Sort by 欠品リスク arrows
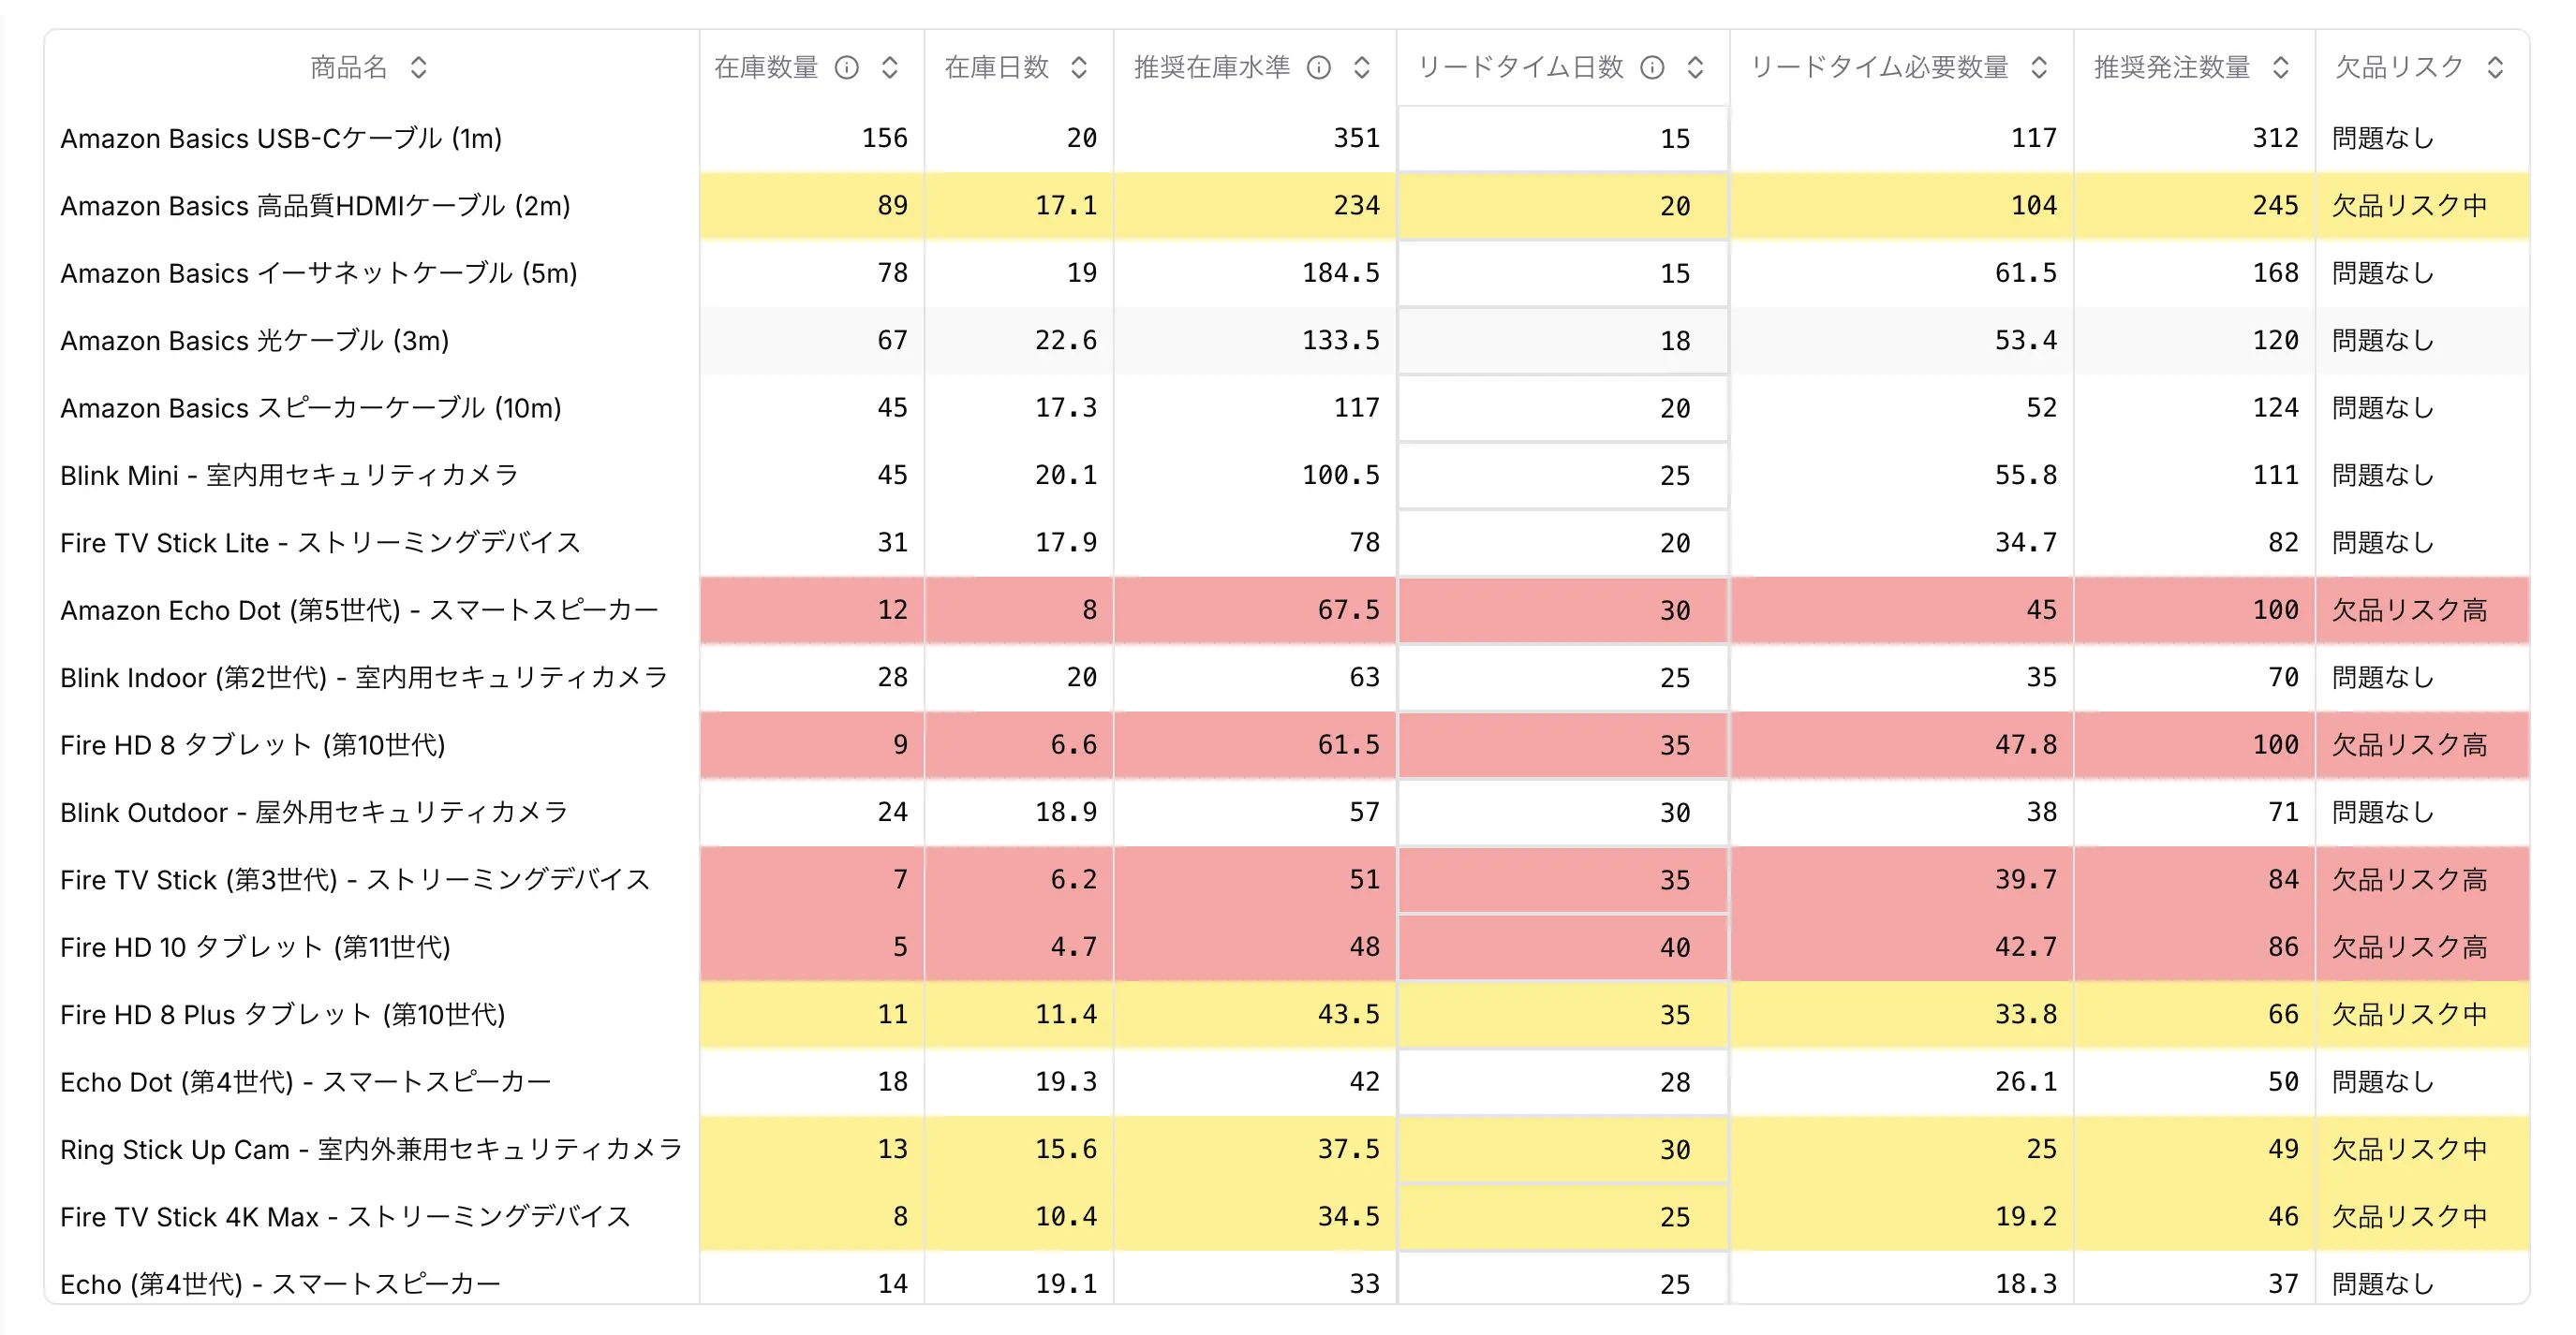 point(2495,67)
